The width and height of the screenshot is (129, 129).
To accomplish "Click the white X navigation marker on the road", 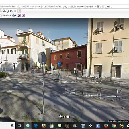I will pyautogui.click(x=70, y=91).
